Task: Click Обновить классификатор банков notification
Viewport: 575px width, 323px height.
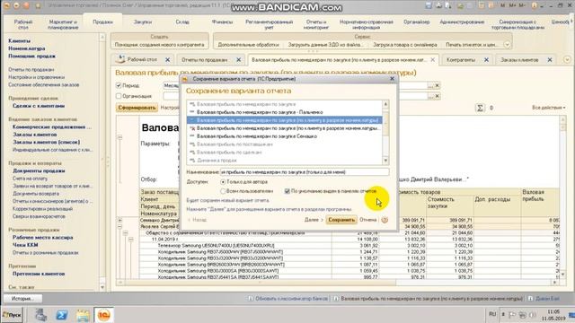Action: tap(291, 299)
